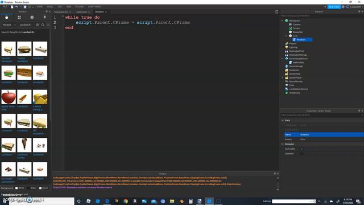Select the Apple model thumbnail
Image resolution: width=364 pixels, height=205 pixels.
click(x=9, y=97)
